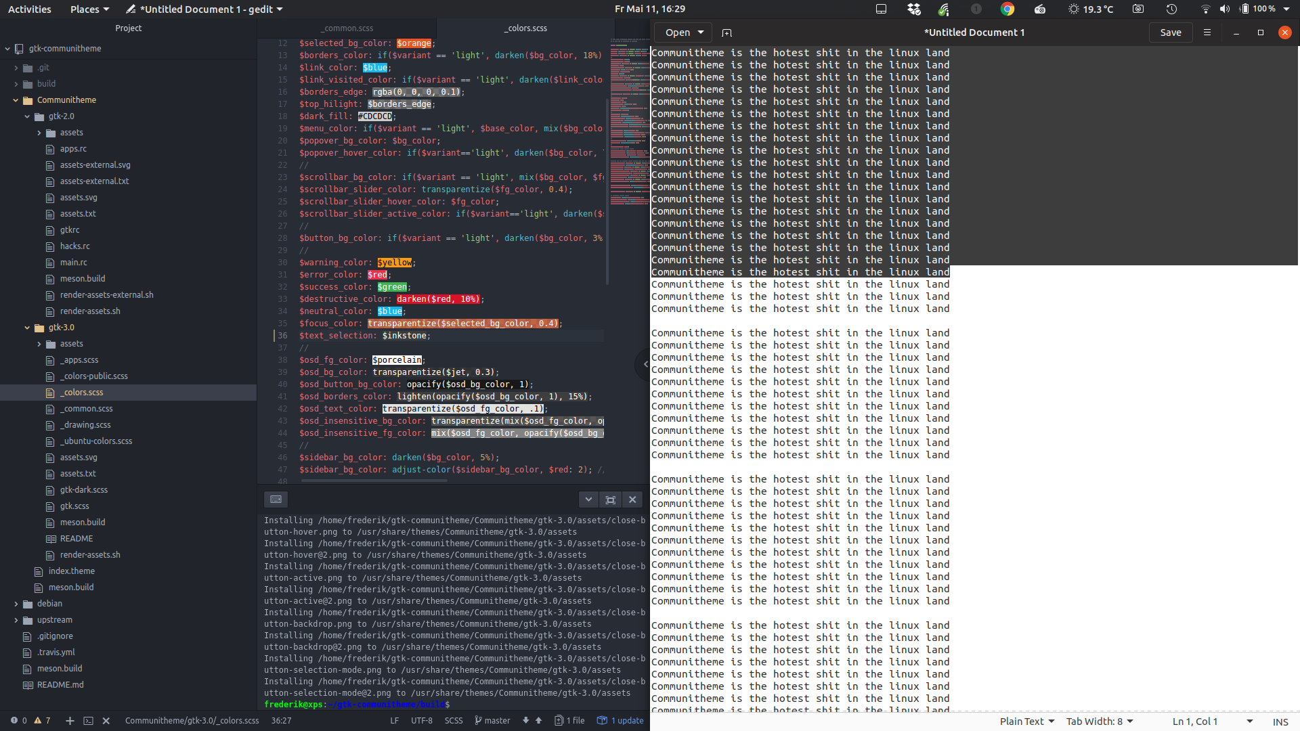
Task: Maximize the build output panel
Action: pyautogui.click(x=611, y=500)
